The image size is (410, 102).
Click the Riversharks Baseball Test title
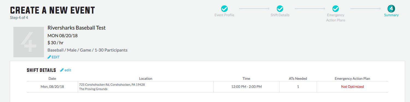[x=76, y=28]
